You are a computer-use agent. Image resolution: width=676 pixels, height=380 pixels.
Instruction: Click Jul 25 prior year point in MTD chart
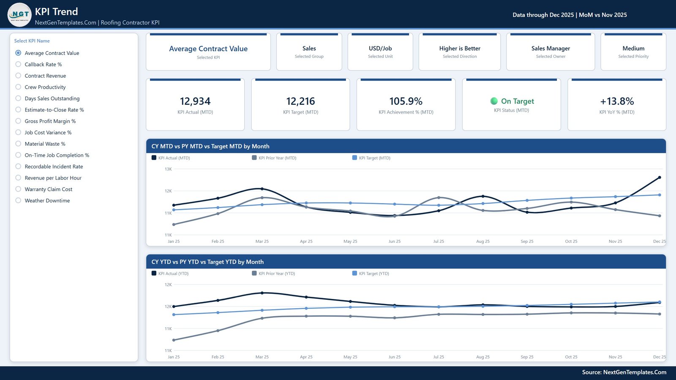tap(439, 198)
